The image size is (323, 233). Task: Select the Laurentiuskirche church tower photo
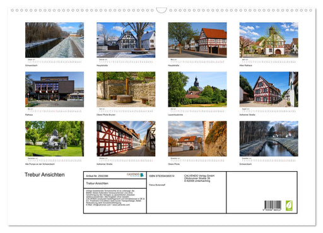pos(197,89)
